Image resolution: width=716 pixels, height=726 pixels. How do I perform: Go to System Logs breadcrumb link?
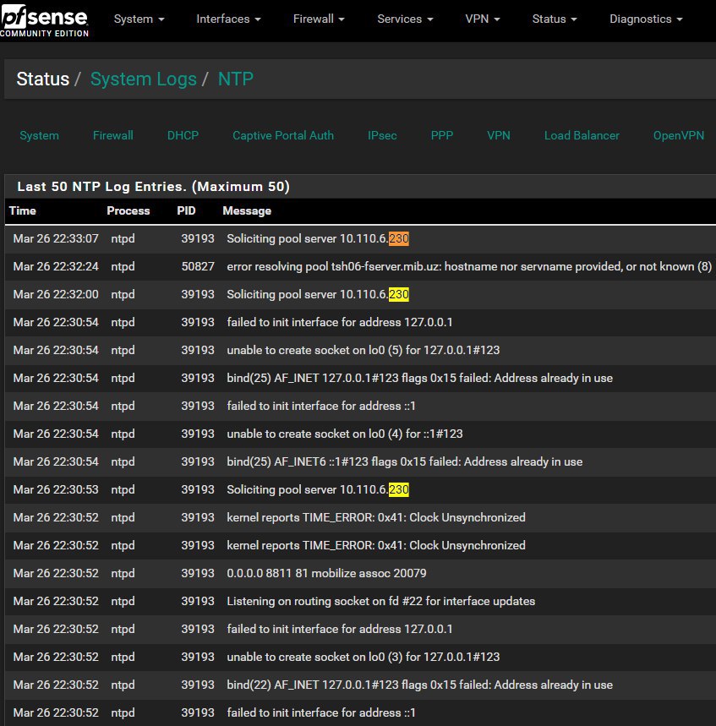144,79
